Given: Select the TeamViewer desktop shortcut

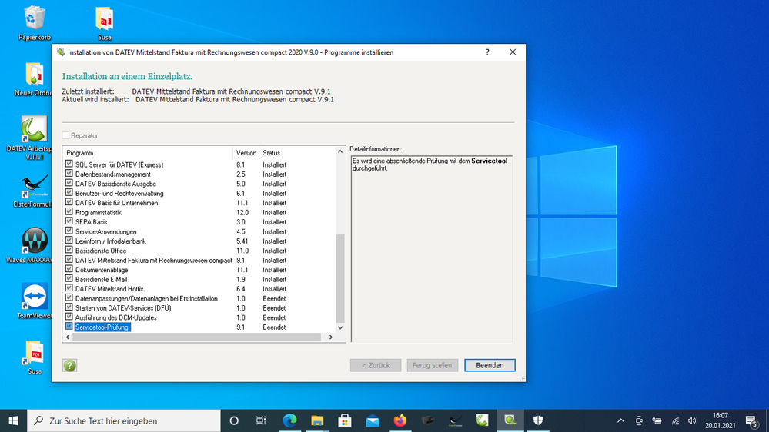Looking at the screenshot, I should (35, 301).
